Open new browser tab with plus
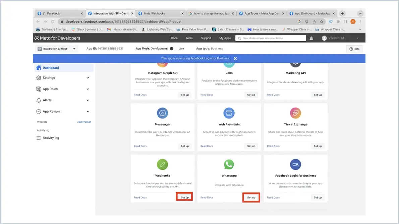Viewport: 399px width, 224px height. [342, 13]
